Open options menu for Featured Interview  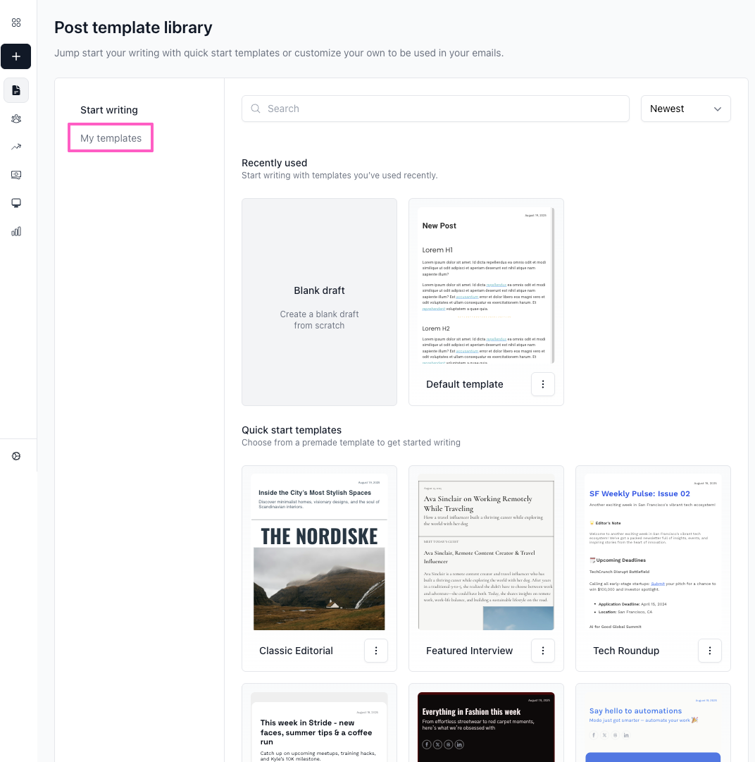click(542, 651)
